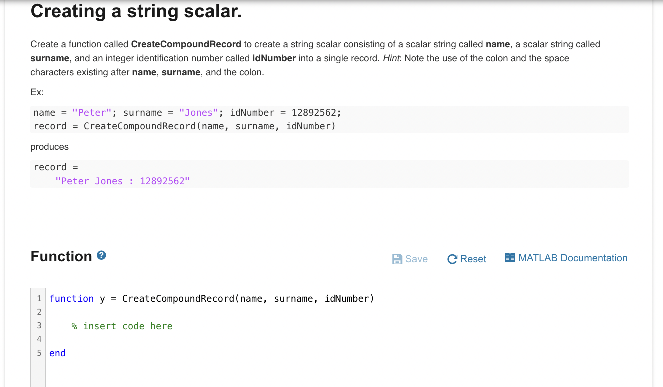Click the Save floppy disk icon
This screenshot has width=663, height=387.
pos(397,259)
